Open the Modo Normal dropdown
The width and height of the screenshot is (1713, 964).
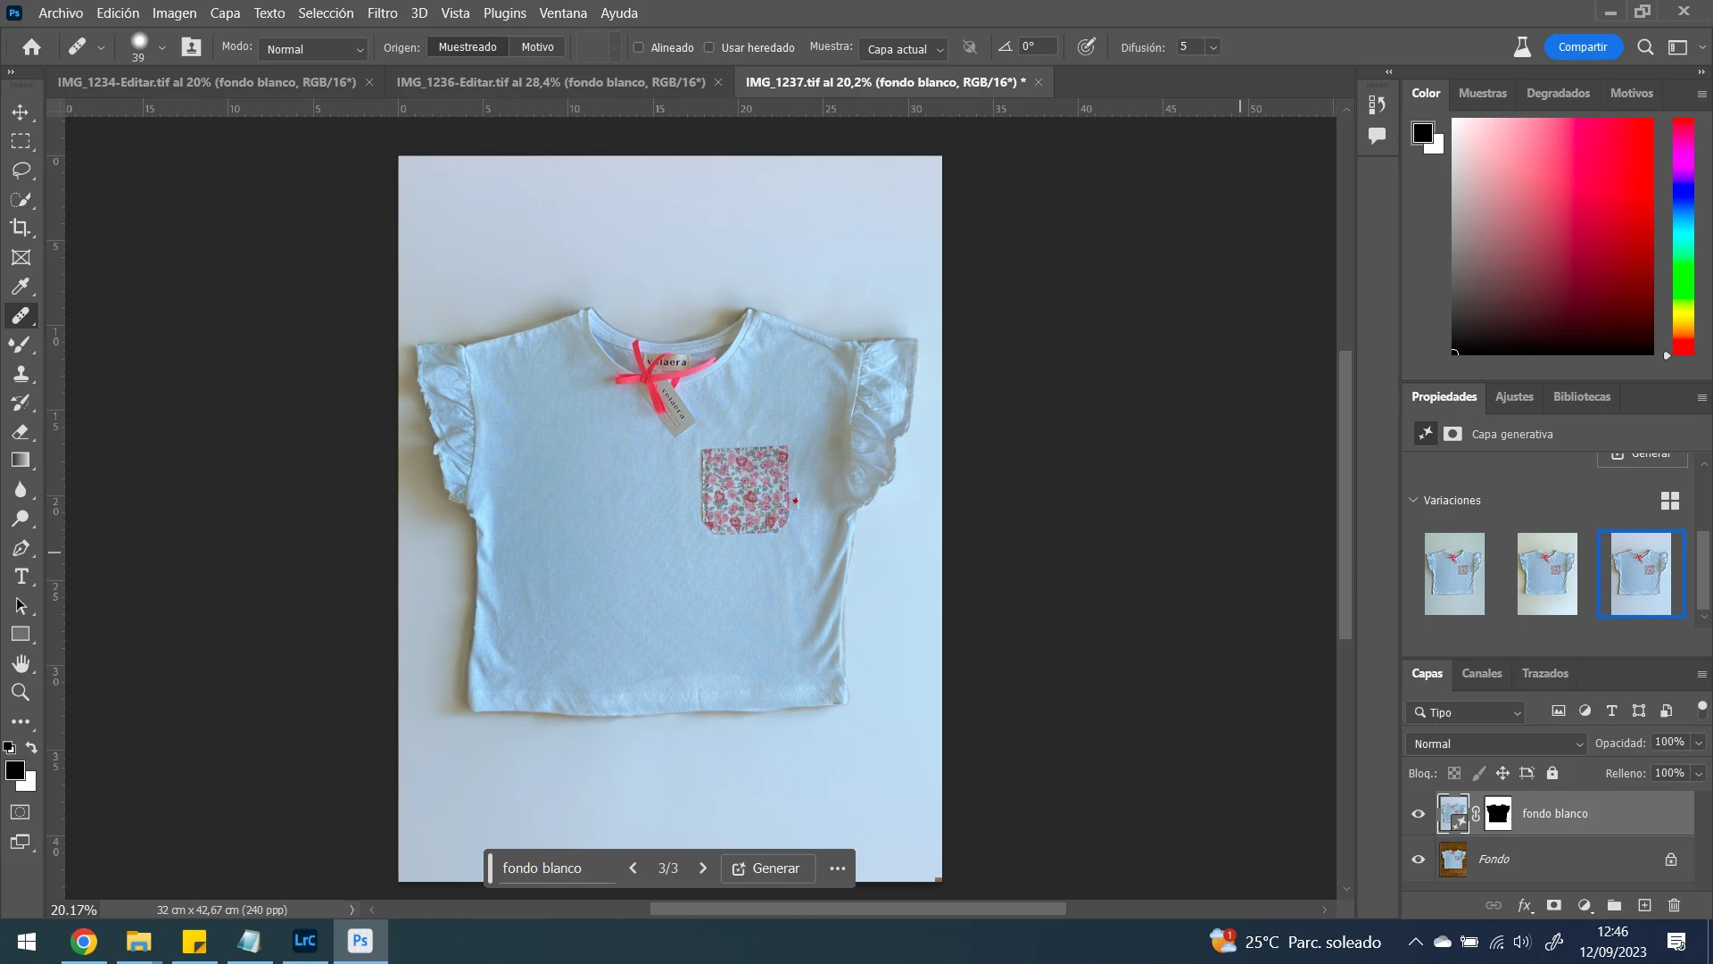[x=314, y=49]
